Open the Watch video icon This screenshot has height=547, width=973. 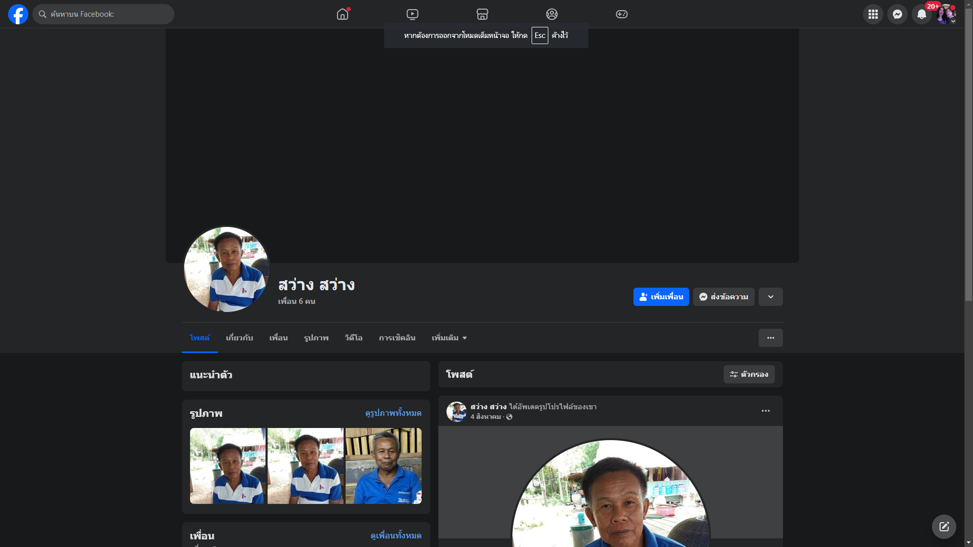click(413, 14)
